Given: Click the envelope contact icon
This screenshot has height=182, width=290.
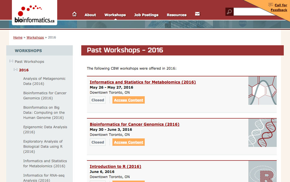Looking at the screenshot, I should click(x=197, y=14).
